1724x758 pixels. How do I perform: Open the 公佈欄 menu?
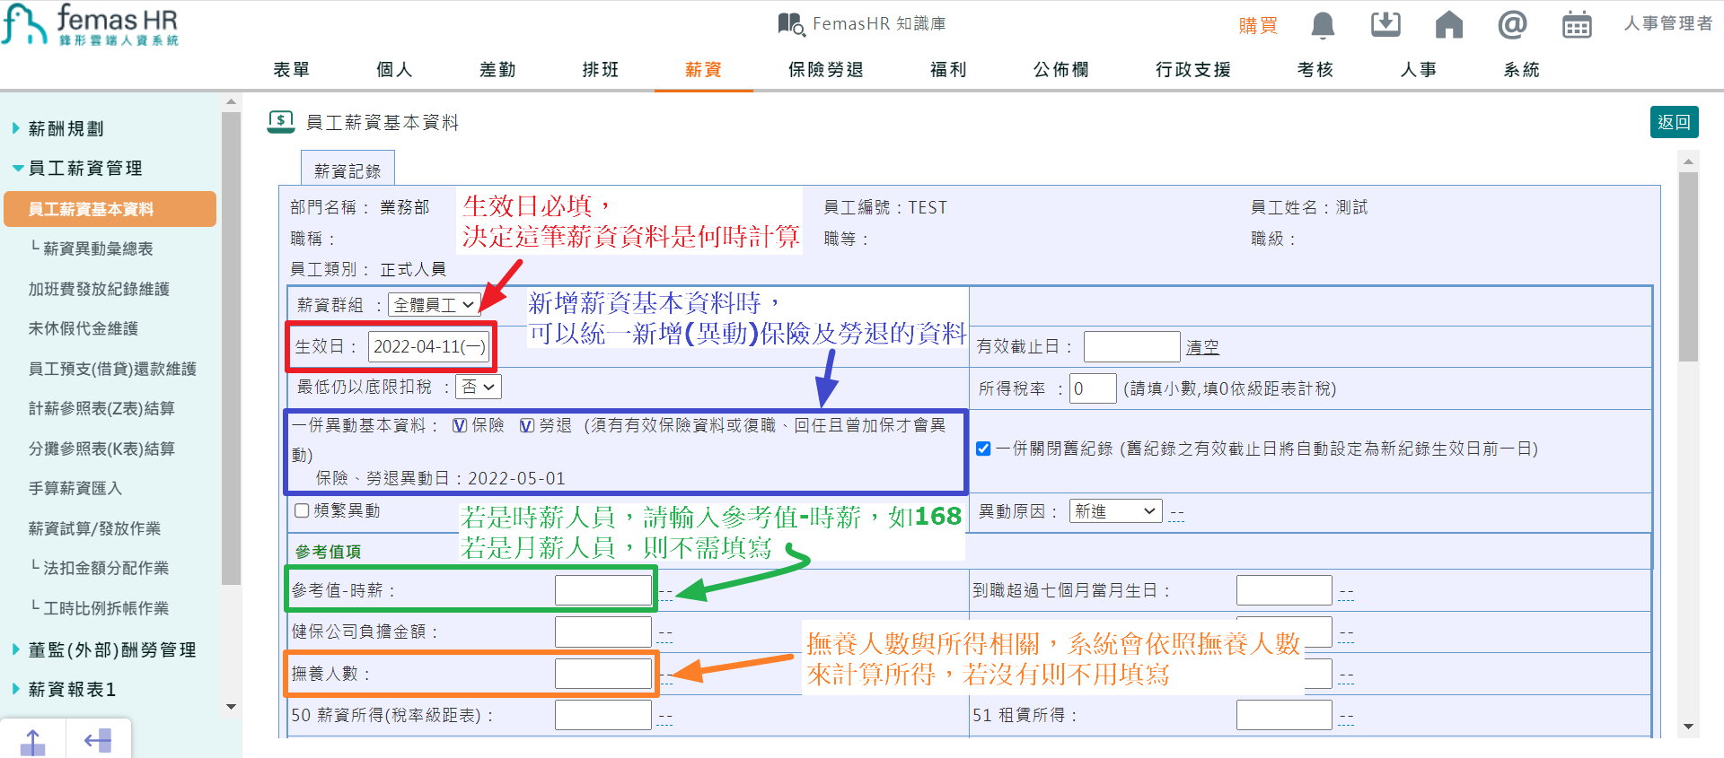(1061, 70)
